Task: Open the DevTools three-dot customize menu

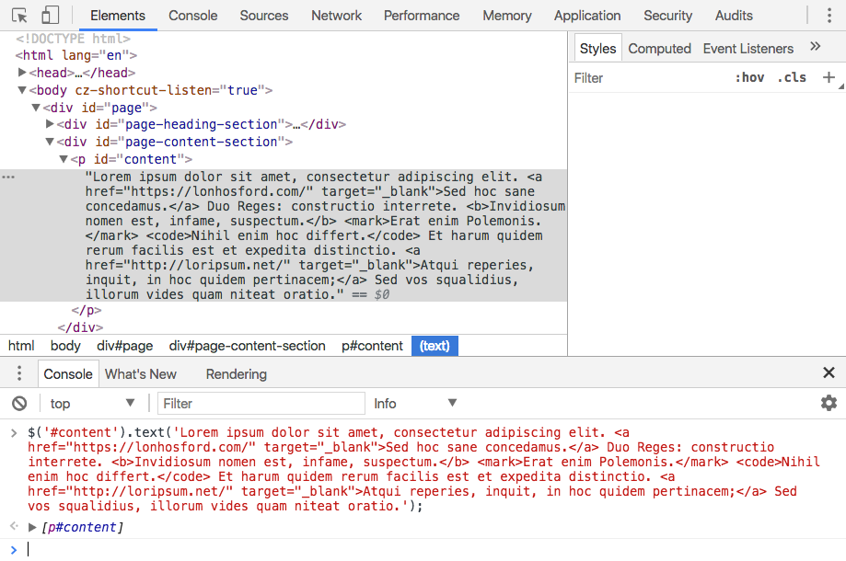Action: pos(829,15)
